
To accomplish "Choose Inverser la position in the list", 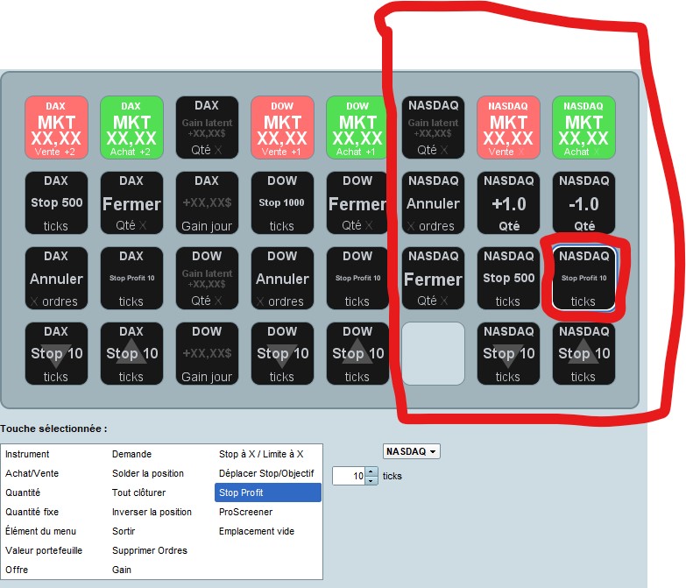I will [x=152, y=512].
